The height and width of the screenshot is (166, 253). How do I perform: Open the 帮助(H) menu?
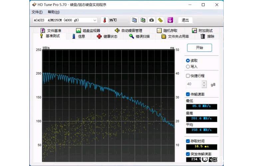click(x=54, y=12)
